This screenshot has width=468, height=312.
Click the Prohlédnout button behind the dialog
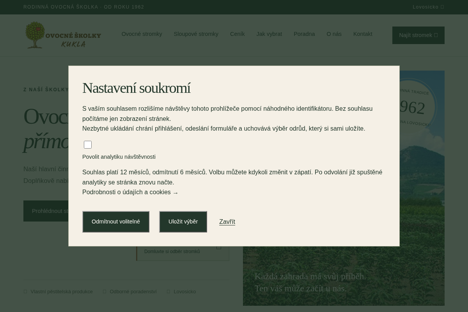[x=46, y=211]
